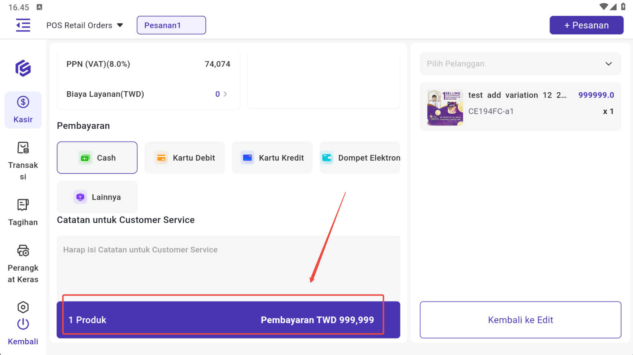Expand Biaya Layanan service fee chevron
Viewport: 633px width, 355px height.
[x=225, y=94]
